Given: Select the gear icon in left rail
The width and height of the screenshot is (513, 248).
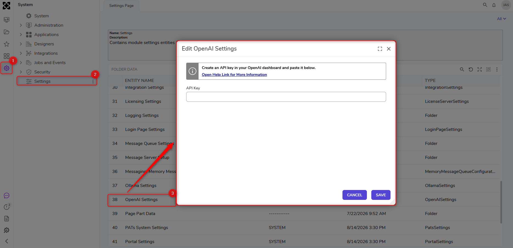Looking at the screenshot, I should pyautogui.click(x=7, y=68).
